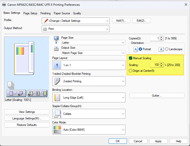The height and width of the screenshot is (146, 190).
Task: Click the Edit(2)... button
Action: 141,21
